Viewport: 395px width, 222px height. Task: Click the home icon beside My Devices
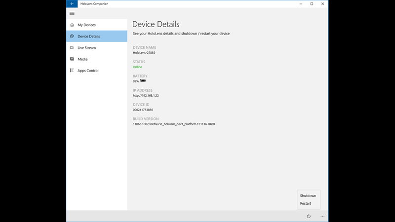tap(72, 25)
